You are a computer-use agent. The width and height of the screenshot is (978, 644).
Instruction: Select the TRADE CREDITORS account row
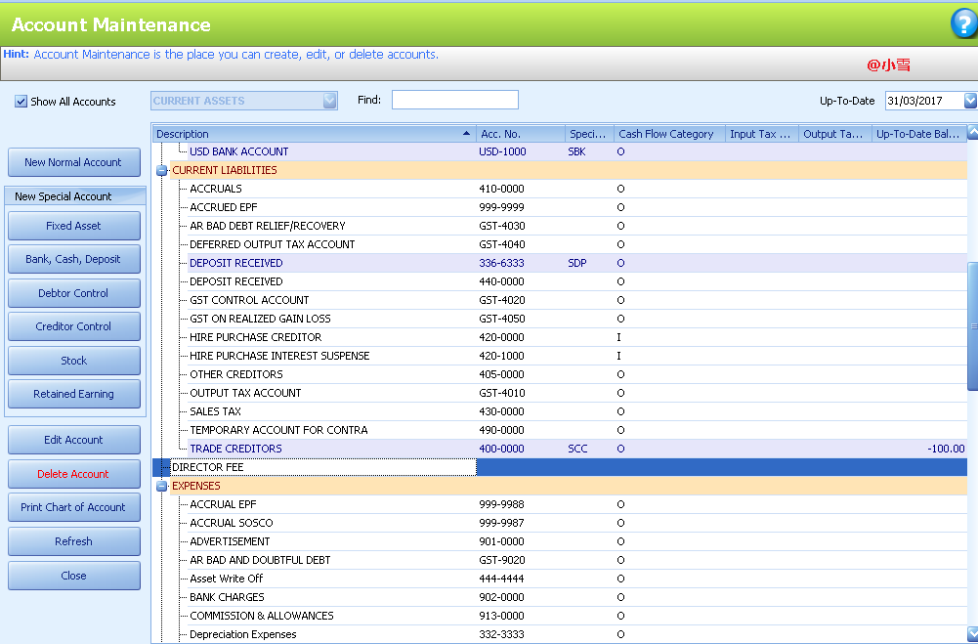pos(293,449)
